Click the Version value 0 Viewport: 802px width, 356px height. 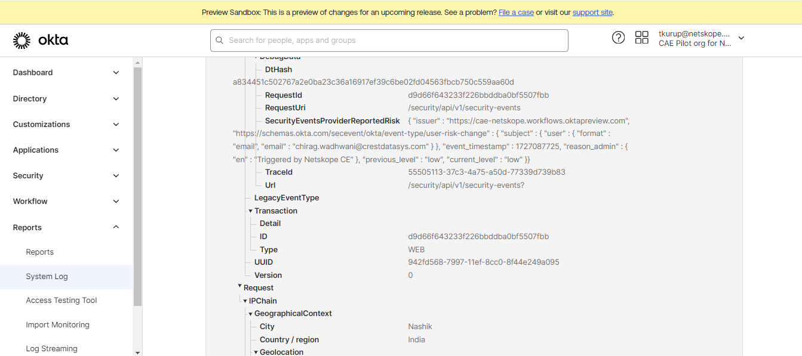pos(410,275)
